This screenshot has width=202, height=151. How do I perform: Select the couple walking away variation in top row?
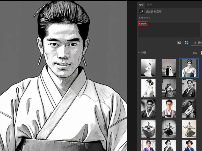(169, 68)
